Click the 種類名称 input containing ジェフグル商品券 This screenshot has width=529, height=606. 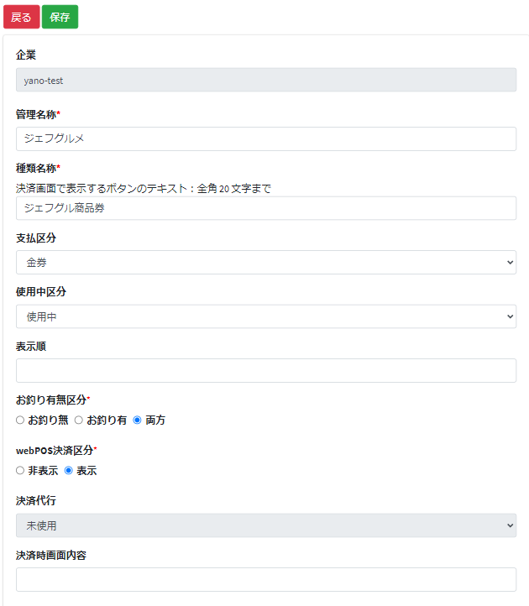tap(265, 208)
